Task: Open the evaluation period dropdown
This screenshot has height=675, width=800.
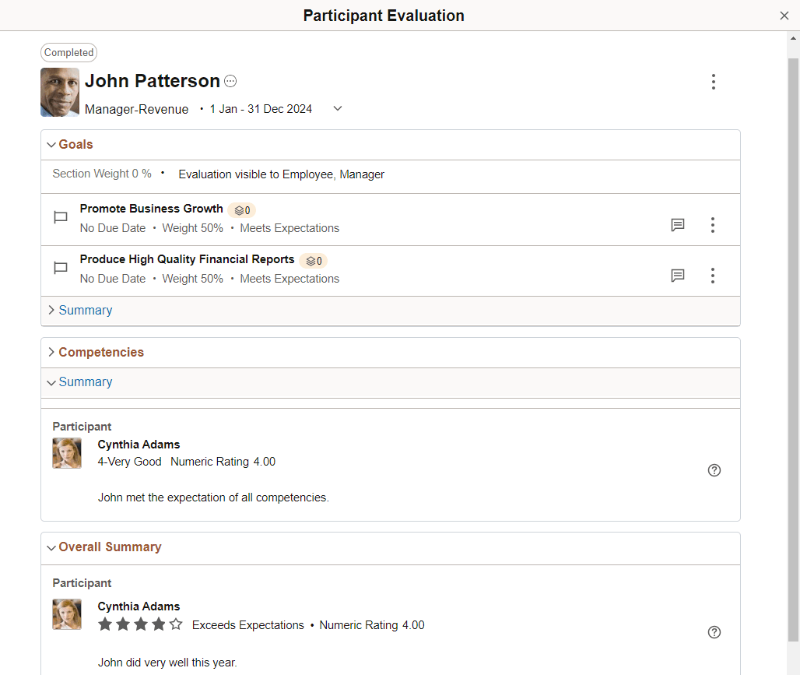Action: 337,109
